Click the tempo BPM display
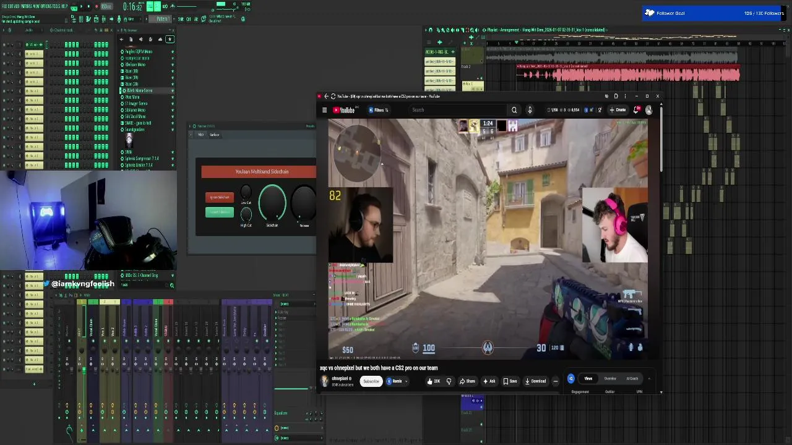Screen dimensions: 792x445 coord(106,6)
